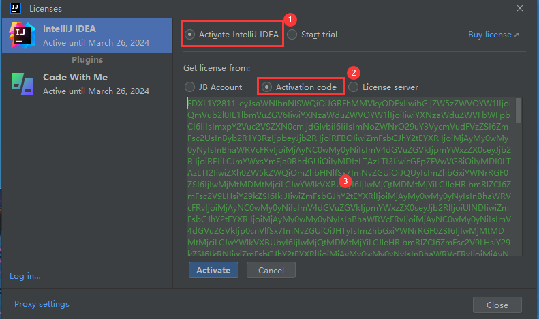
Task: Open the Buy license link
Action: (x=489, y=35)
